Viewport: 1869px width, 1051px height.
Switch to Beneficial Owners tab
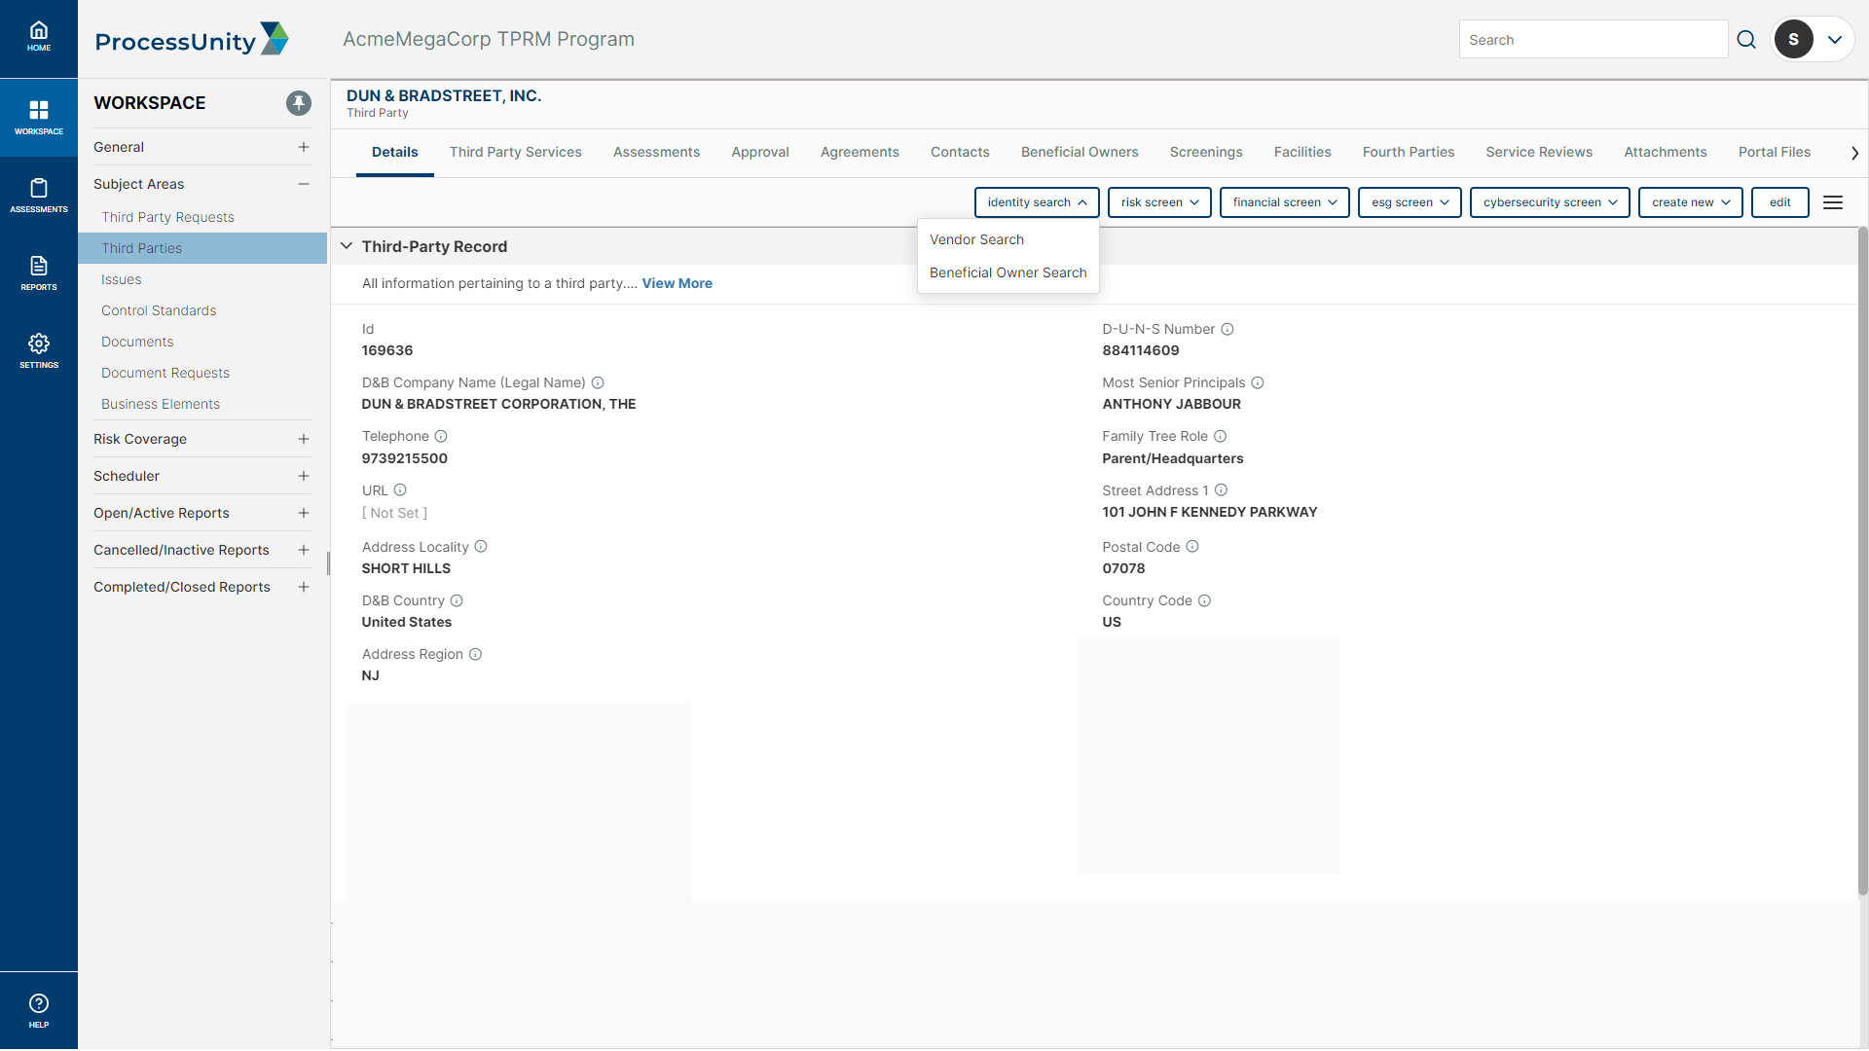point(1080,152)
